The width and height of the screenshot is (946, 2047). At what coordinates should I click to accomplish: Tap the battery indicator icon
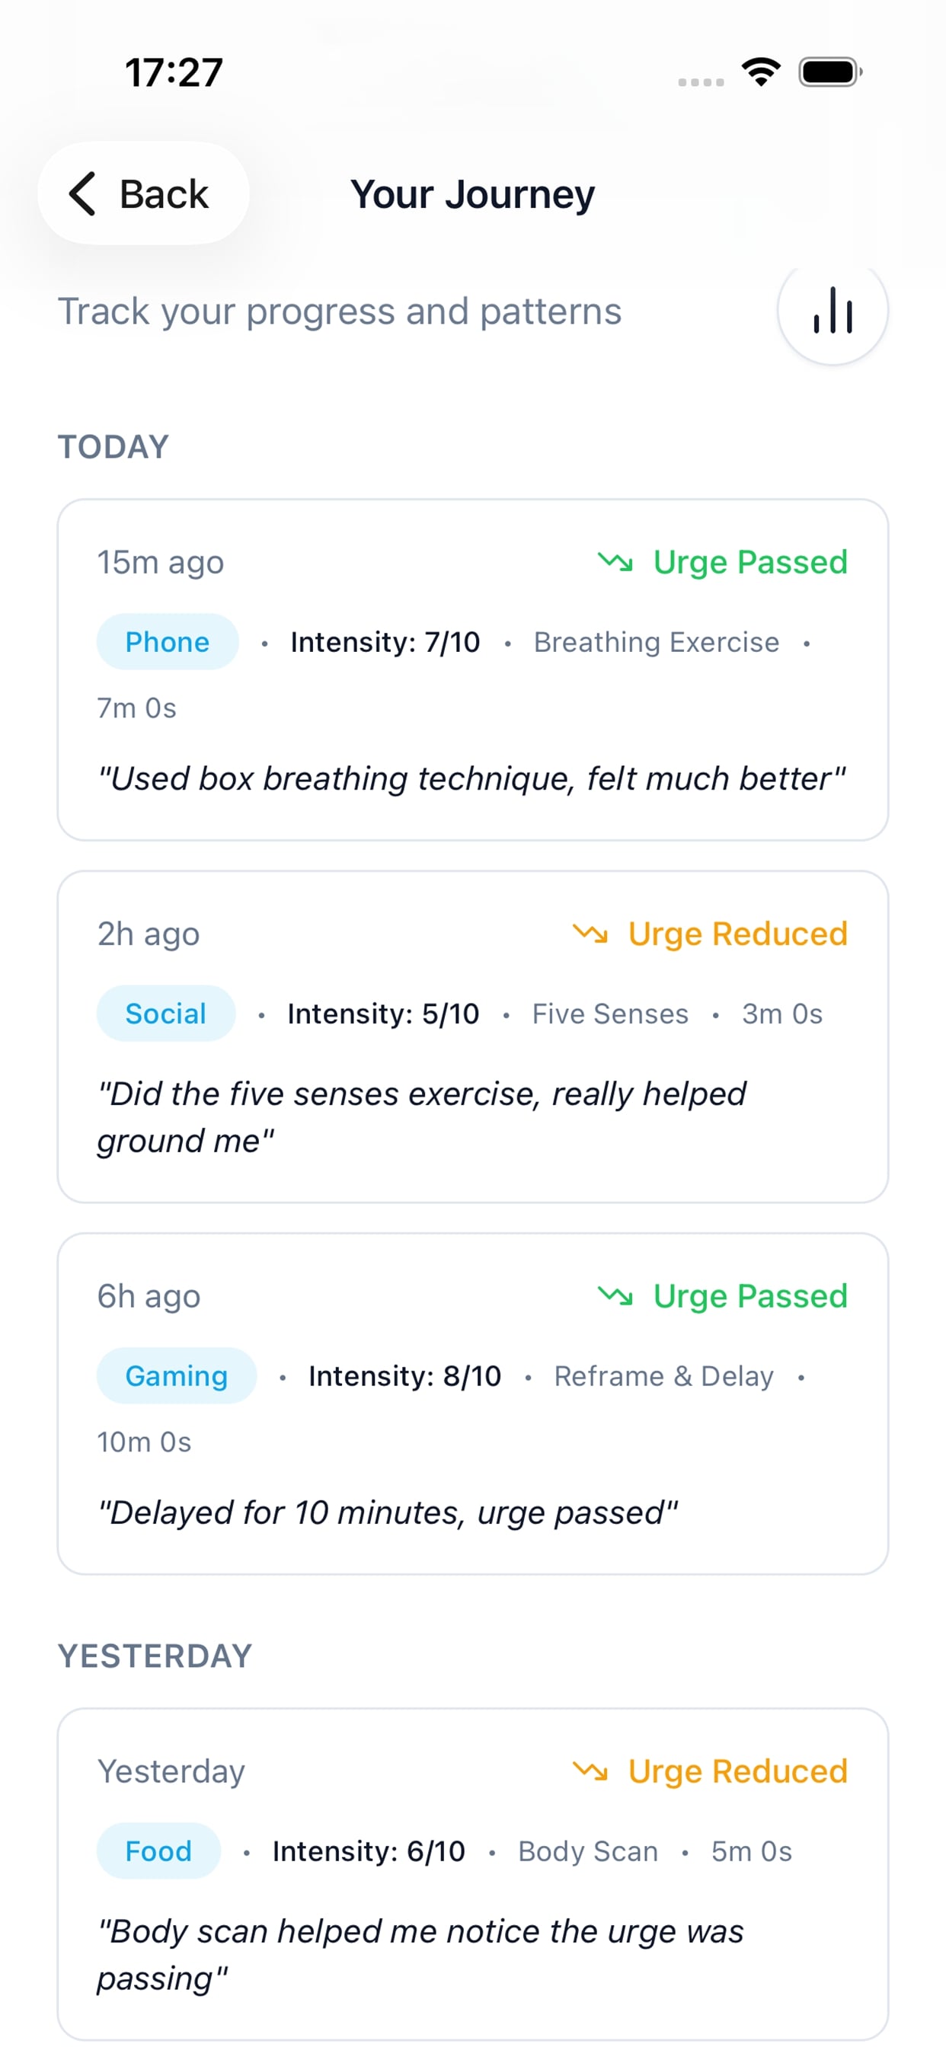826,72
